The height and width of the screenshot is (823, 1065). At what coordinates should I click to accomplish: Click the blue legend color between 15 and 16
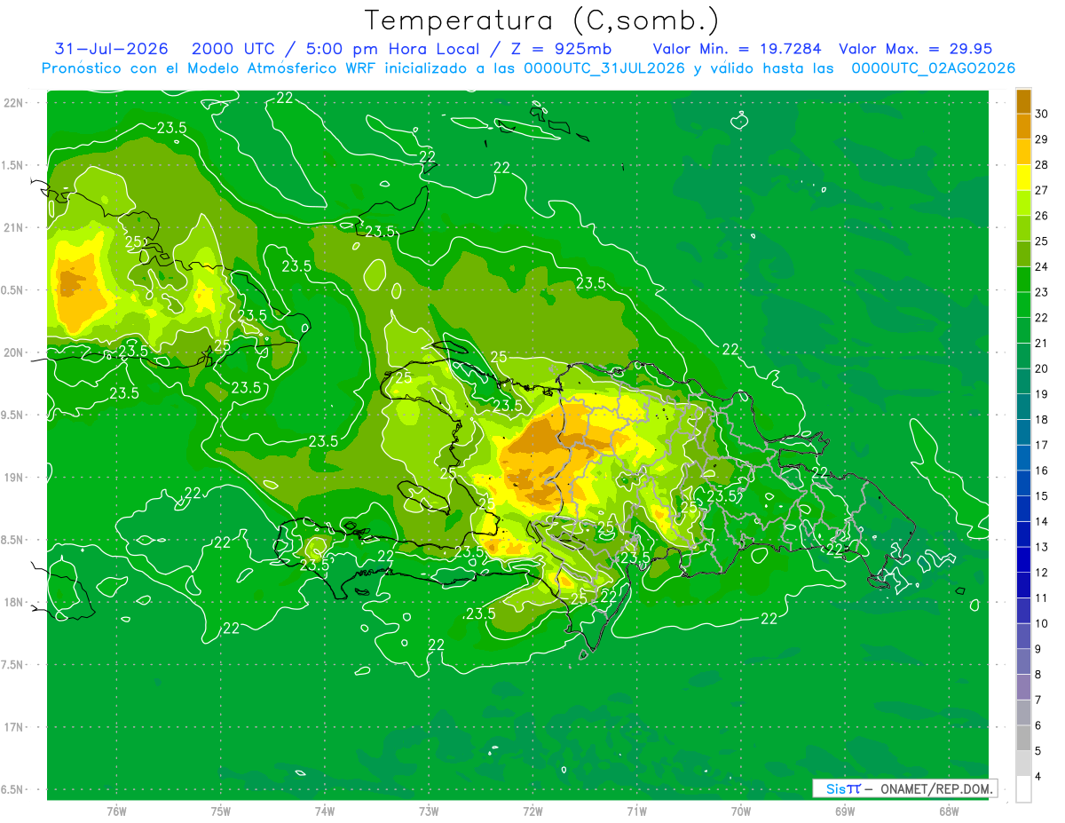[x=1023, y=483]
